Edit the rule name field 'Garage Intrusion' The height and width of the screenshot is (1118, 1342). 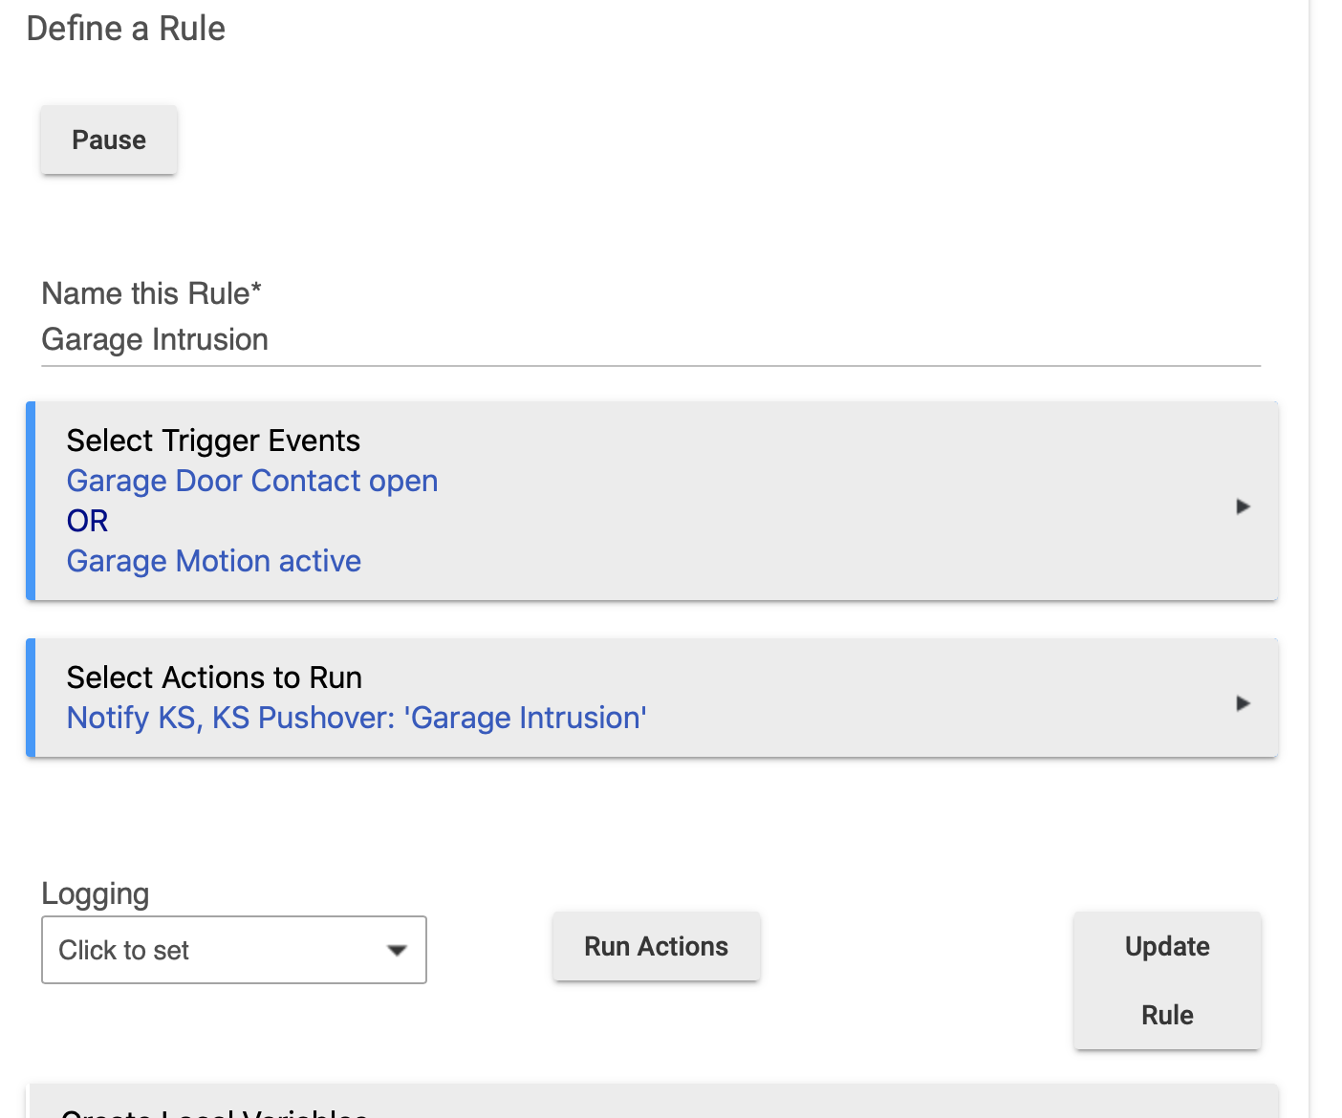[651, 340]
